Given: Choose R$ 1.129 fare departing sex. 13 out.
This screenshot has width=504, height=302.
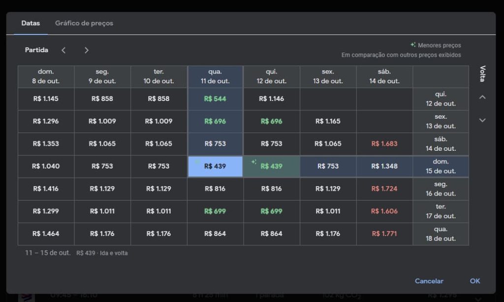Looking at the screenshot, I should (x=328, y=189).
